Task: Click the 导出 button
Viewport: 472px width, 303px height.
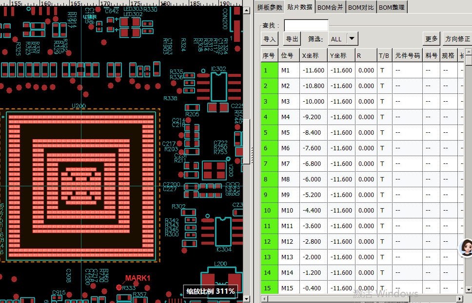Action: (x=292, y=39)
